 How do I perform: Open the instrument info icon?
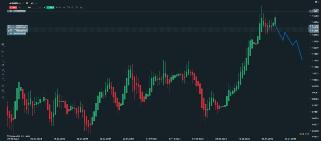(27, 3)
